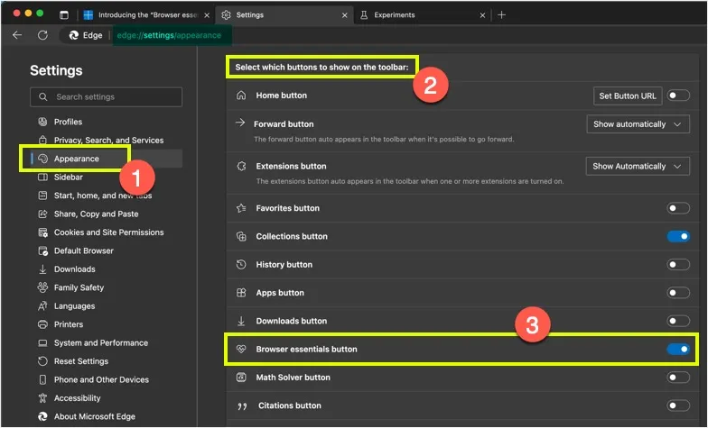708x428 pixels.
Task: Click the Browser essentials heart icon
Action: point(241,350)
